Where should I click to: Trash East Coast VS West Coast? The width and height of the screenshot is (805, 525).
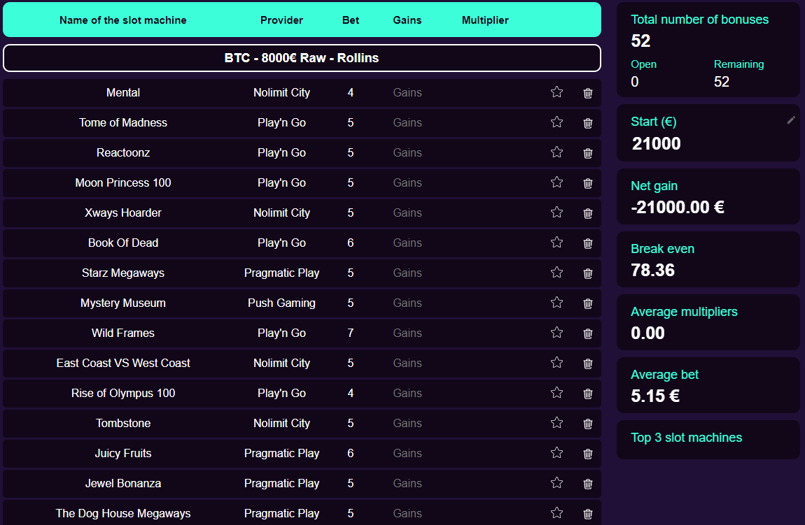coord(588,364)
